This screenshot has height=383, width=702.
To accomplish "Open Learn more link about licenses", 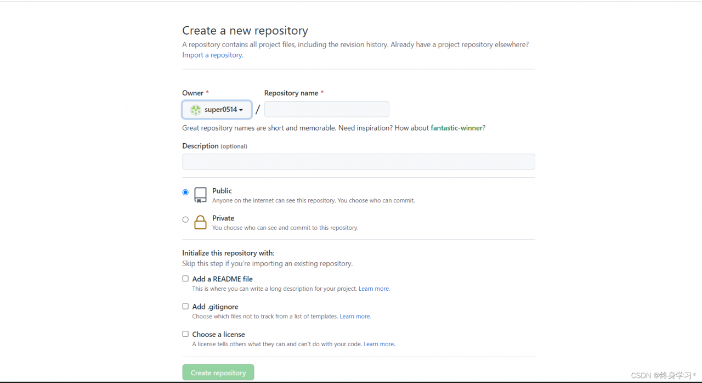I will pyautogui.click(x=379, y=344).
